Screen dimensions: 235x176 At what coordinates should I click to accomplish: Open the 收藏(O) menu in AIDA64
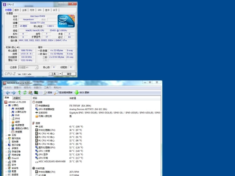coord(37,87)
